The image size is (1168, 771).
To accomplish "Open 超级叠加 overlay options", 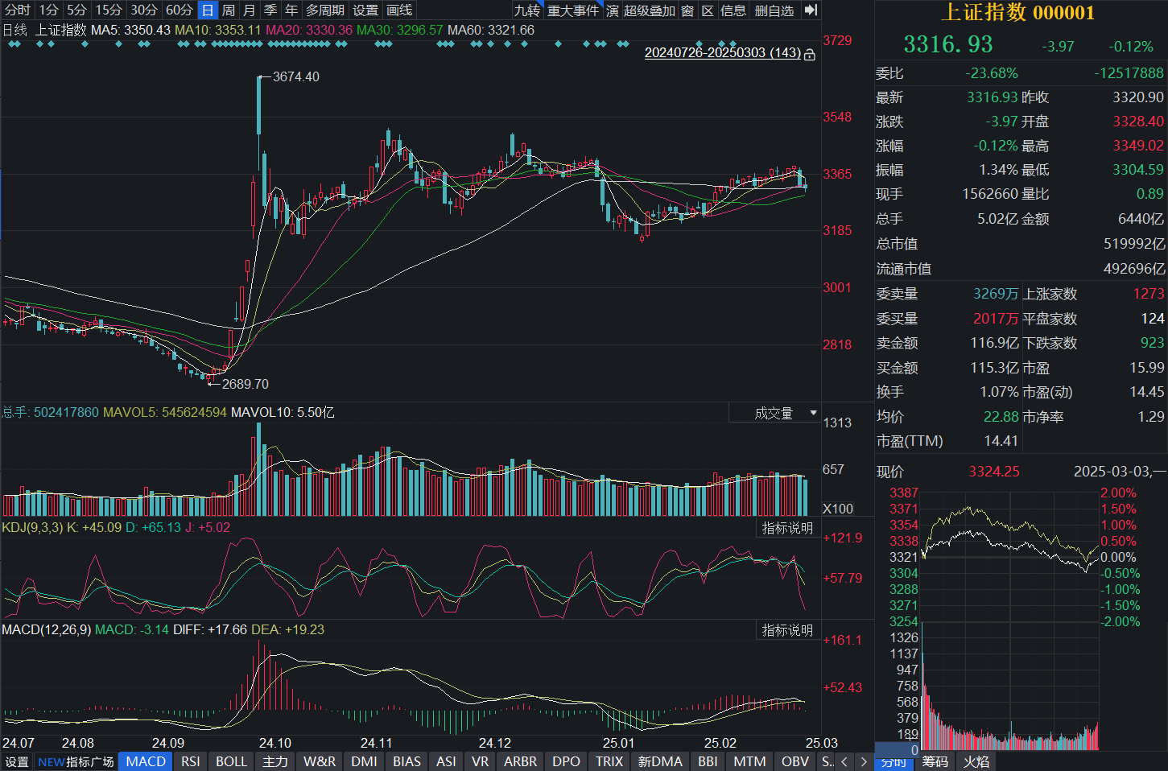I will point(650,10).
